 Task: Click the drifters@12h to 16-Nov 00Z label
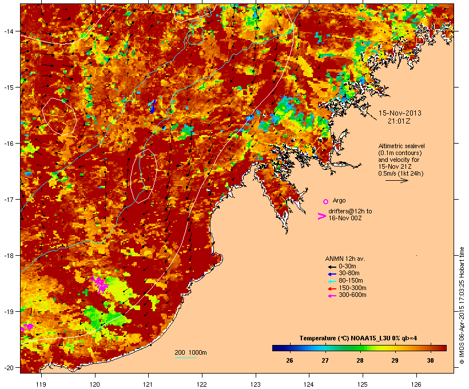coord(350,215)
